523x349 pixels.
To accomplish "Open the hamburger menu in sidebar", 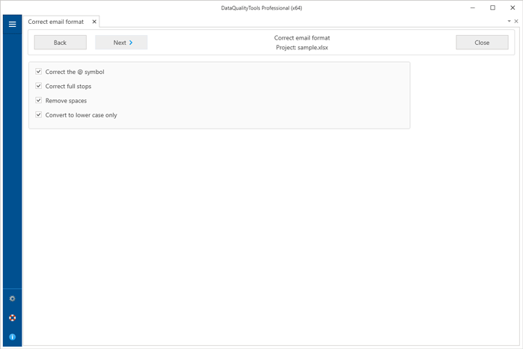I will (x=13, y=25).
